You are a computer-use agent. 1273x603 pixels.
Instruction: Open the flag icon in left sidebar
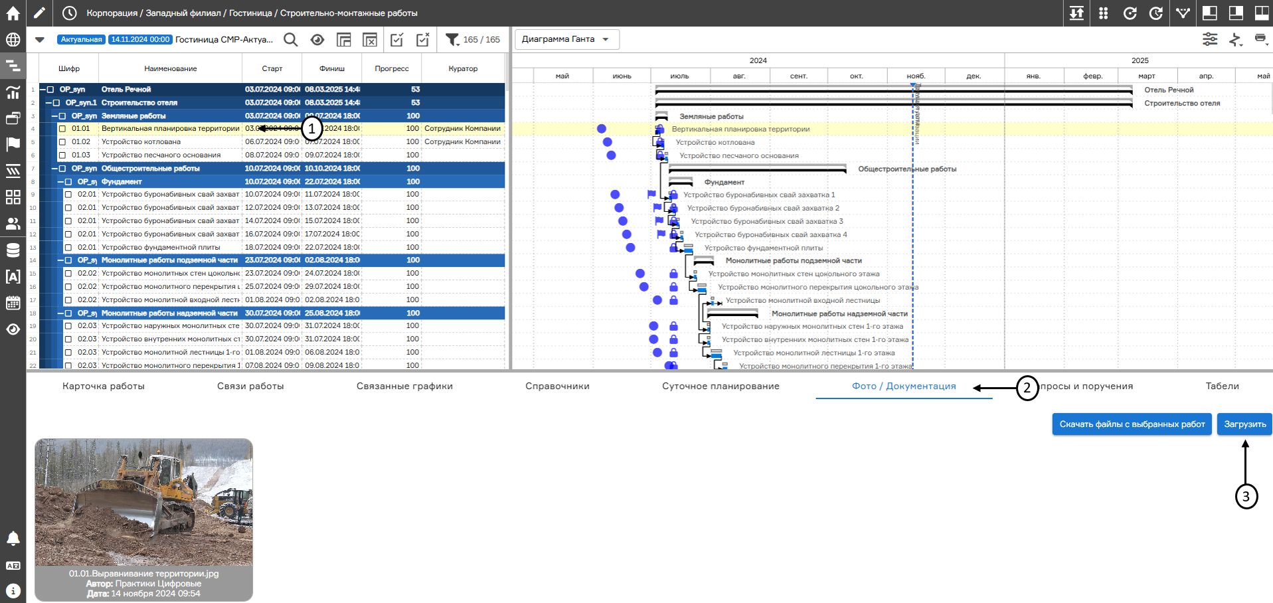point(13,144)
